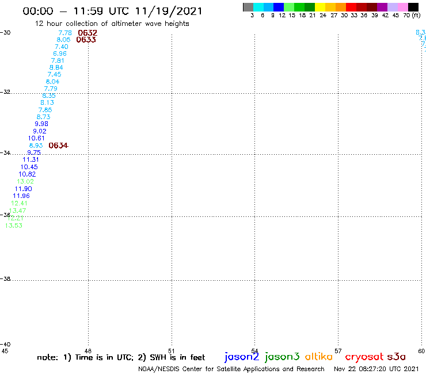Click the 70 (ft) legend label

[x=412, y=16]
